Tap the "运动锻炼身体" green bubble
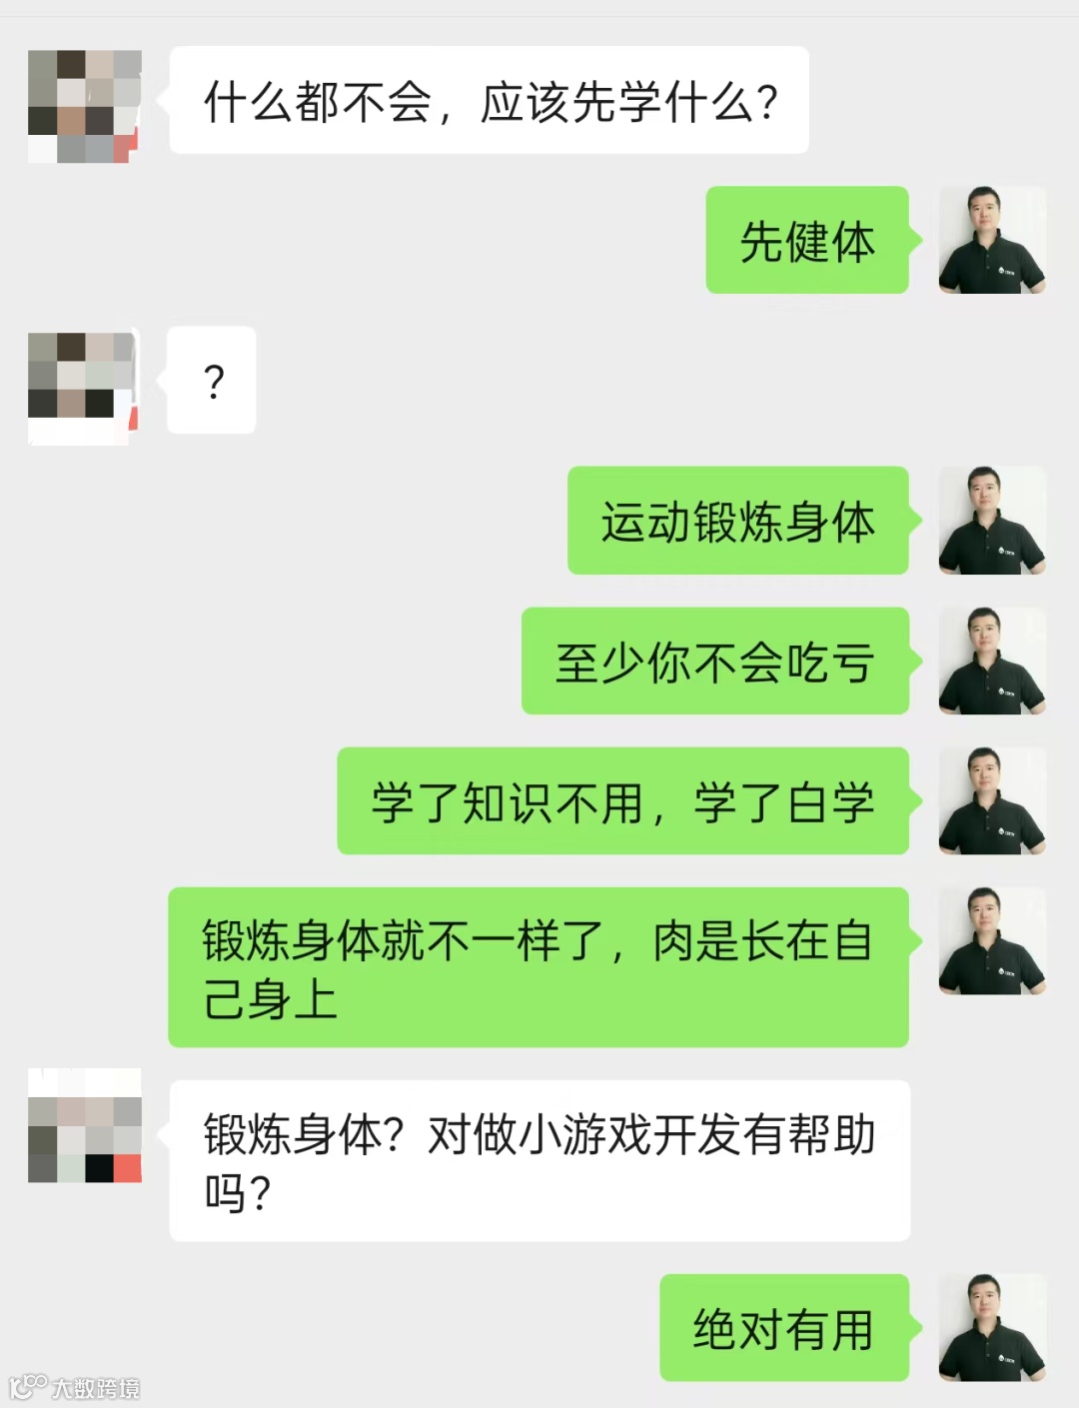The height and width of the screenshot is (1408, 1079). click(738, 521)
